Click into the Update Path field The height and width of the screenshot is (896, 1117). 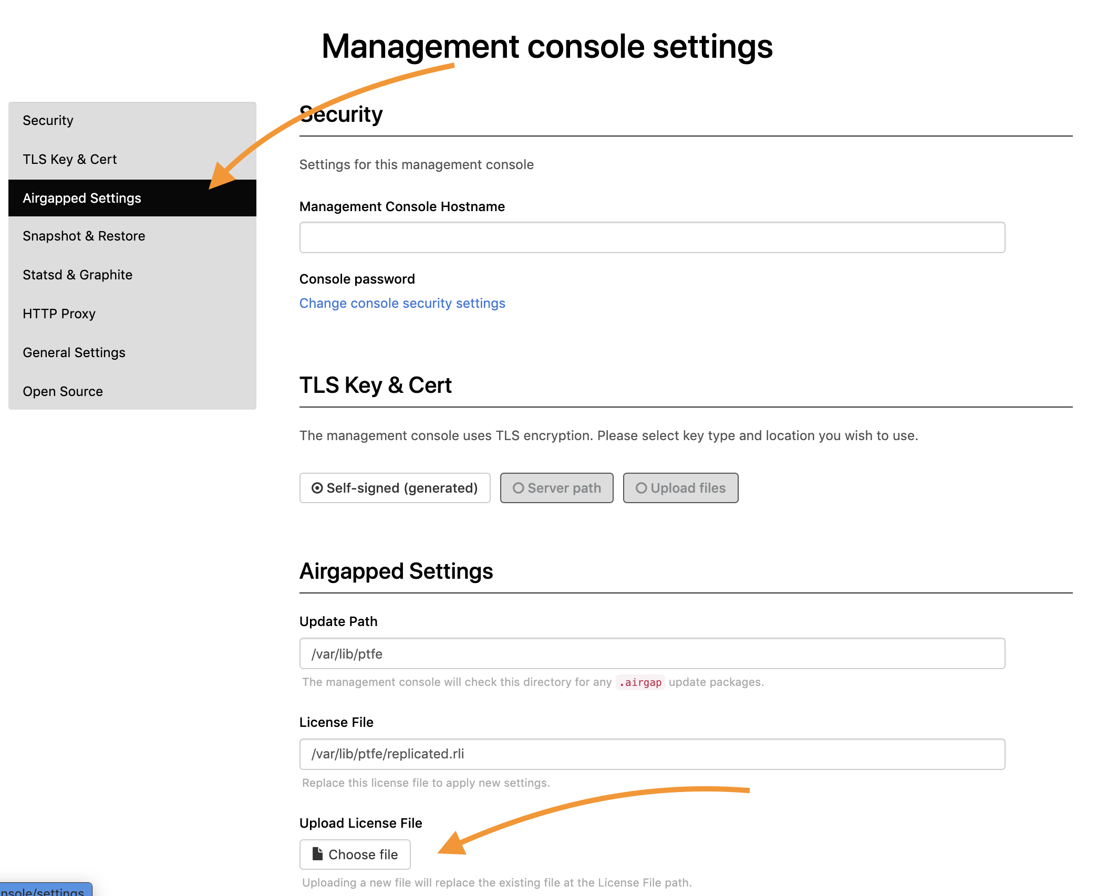pyautogui.click(x=651, y=653)
